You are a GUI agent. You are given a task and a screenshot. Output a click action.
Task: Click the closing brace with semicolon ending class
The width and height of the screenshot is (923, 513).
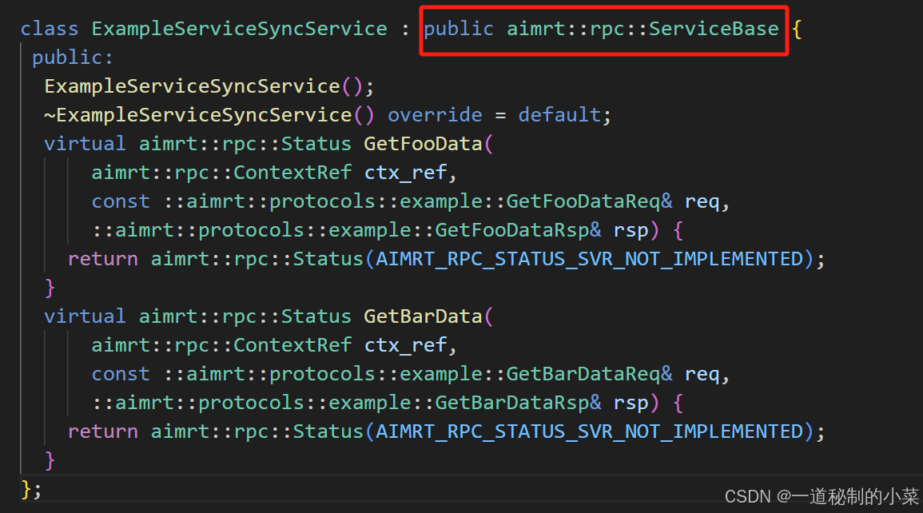click(30, 487)
